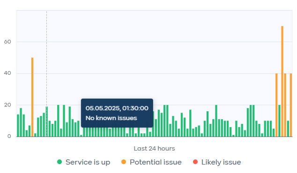Image resolution: width=297 pixels, height=173 pixels.
Task: Click the No known issues tooltip text
Action: coord(111,118)
